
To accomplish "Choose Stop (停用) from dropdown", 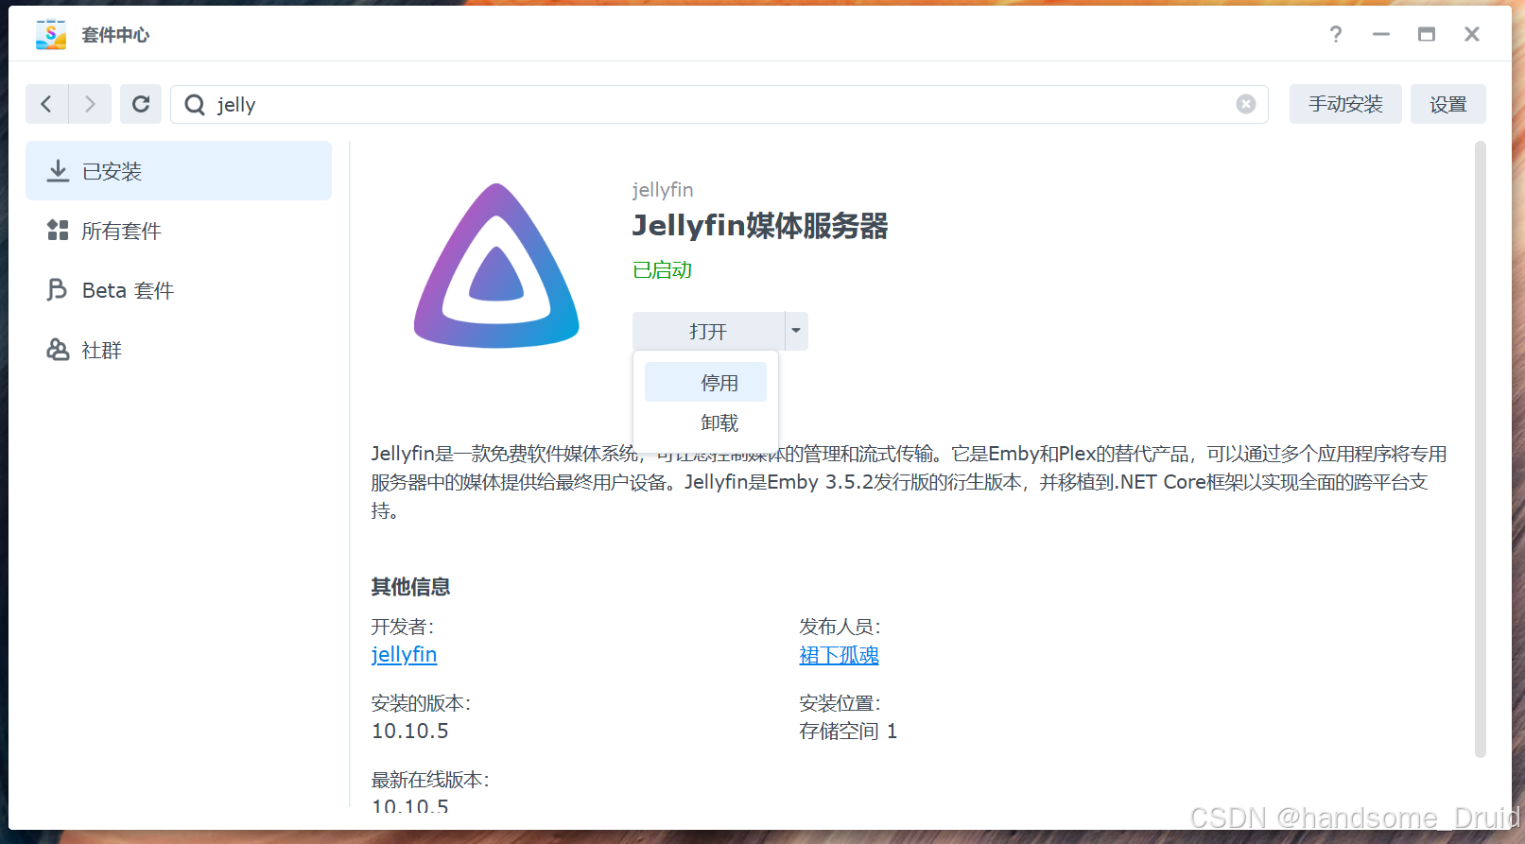I will (705, 383).
